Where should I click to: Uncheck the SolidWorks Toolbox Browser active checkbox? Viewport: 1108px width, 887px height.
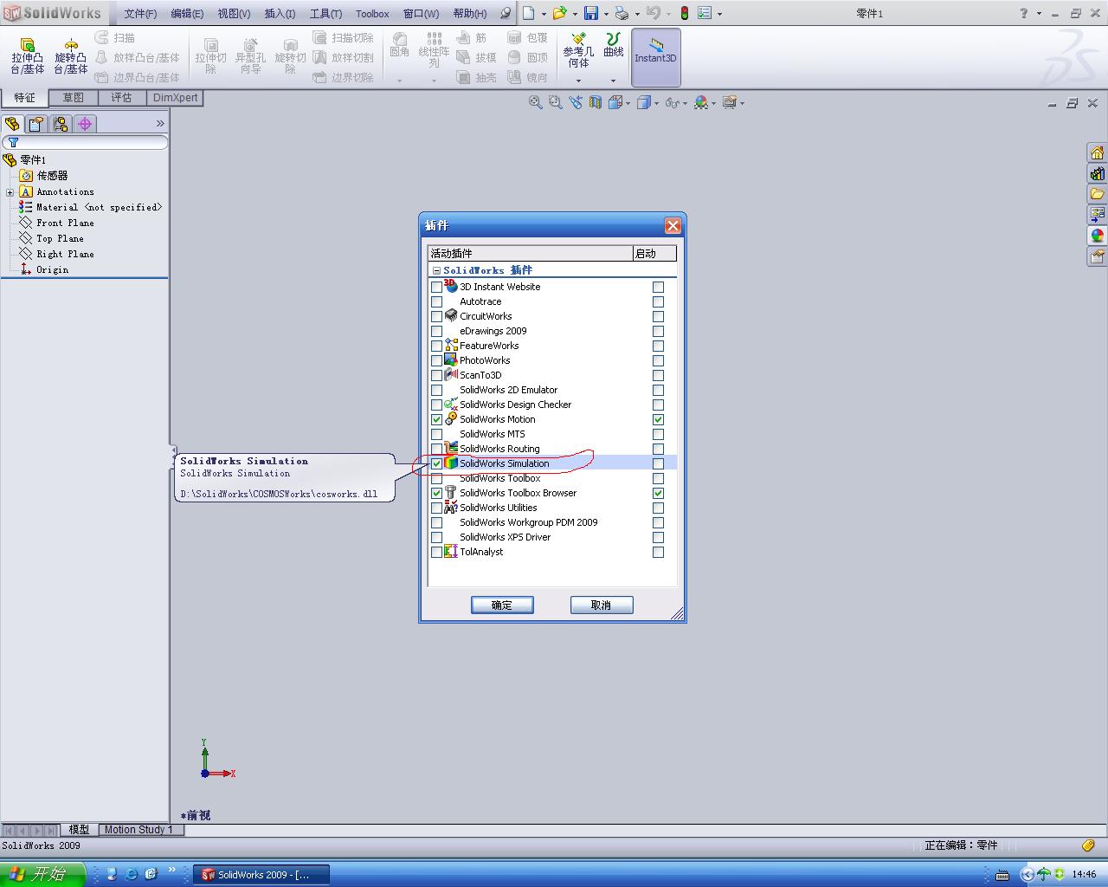pos(436,493)
